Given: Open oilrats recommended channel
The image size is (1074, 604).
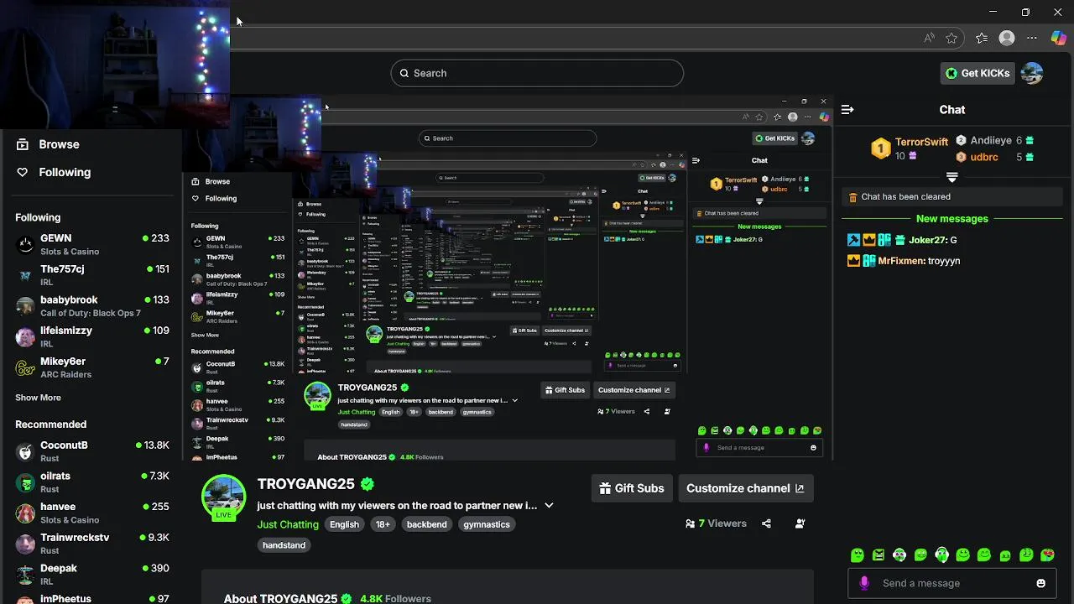Looking at the screenshot, I should pos(92,482).
